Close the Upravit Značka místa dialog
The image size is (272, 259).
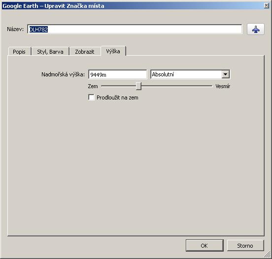click(x=266, y=5)
